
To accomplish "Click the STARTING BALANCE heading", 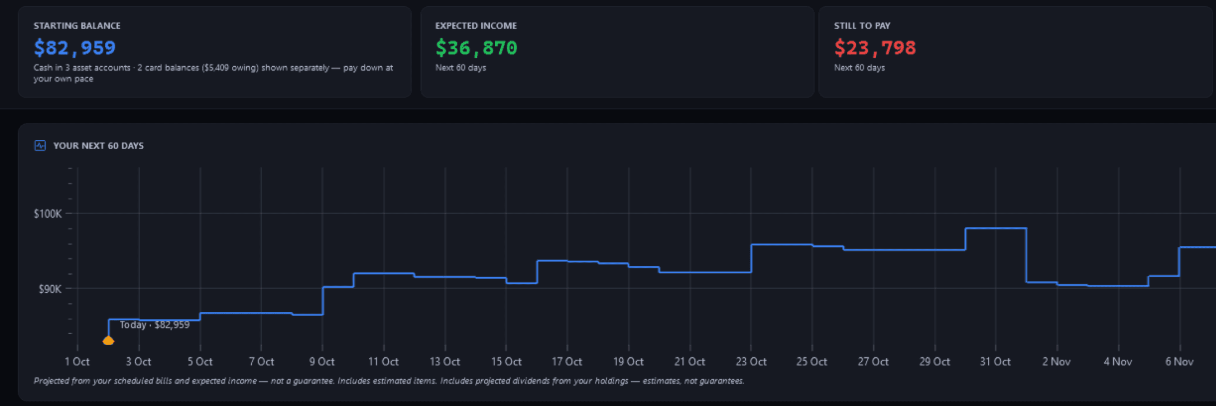I will pos(77,25).
